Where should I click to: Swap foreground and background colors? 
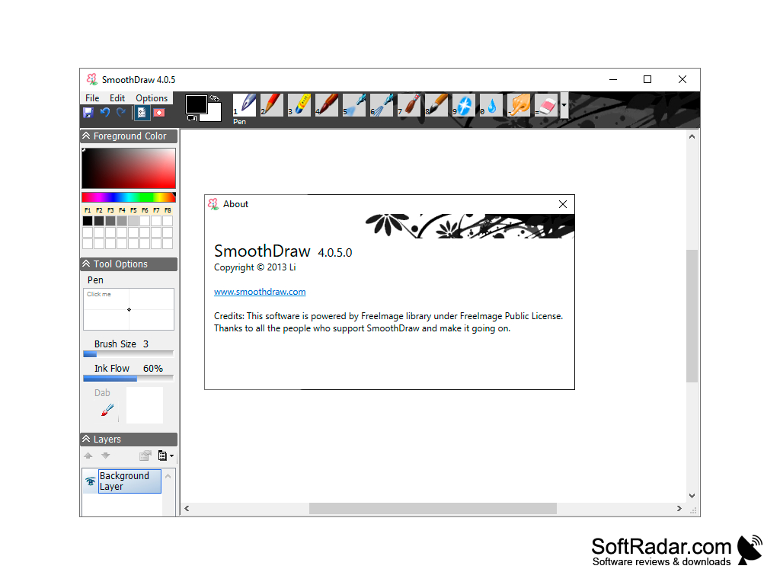[x=214, y=98]
